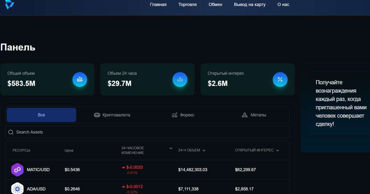Click the MATIC volume $14,482,303.03
This screenshot has height=194, width=370.
(193, 170)
